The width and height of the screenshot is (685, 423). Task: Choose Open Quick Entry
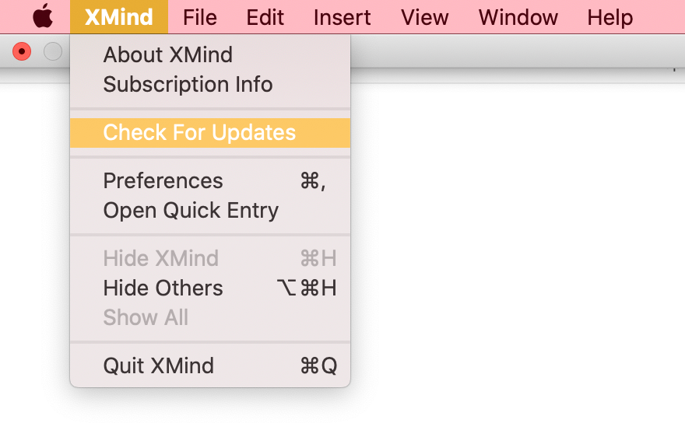point(210,211)
